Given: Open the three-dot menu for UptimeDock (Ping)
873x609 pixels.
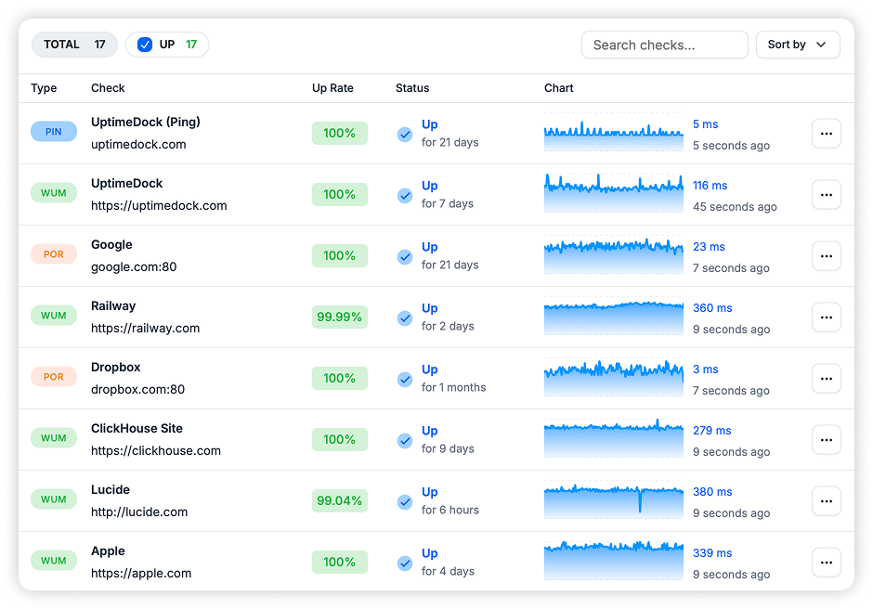Looking at the screenshot, I should click(x=826, y=134).
